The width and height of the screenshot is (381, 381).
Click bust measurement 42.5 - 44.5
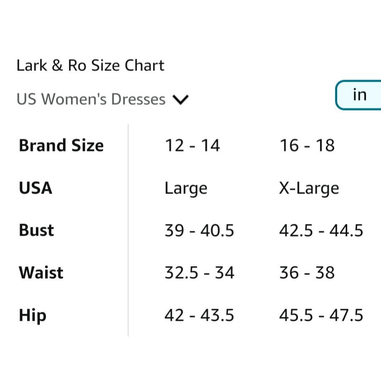pos(321,231)
